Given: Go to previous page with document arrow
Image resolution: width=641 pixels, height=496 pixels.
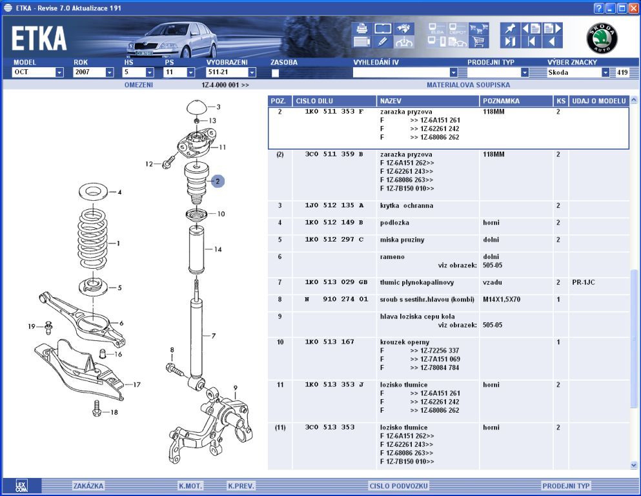Looking at the screenshot, I should pyautogui.click(x=530, y=28).
